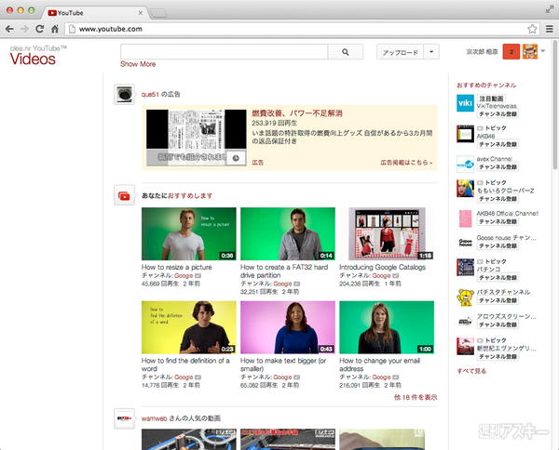The width and height of the screenshot is (559, 450).
Task: Click the YouTube search input field
Action: pyautogui.click(x=224, y=52)
